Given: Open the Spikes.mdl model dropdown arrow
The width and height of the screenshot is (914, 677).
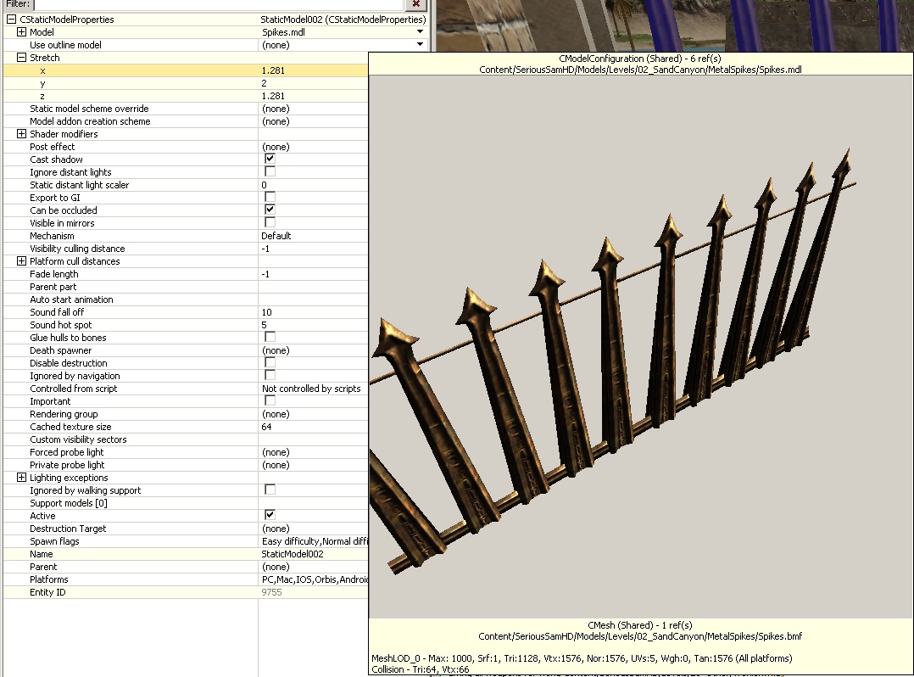Looking at the screenshot, I should coord(420,32).
